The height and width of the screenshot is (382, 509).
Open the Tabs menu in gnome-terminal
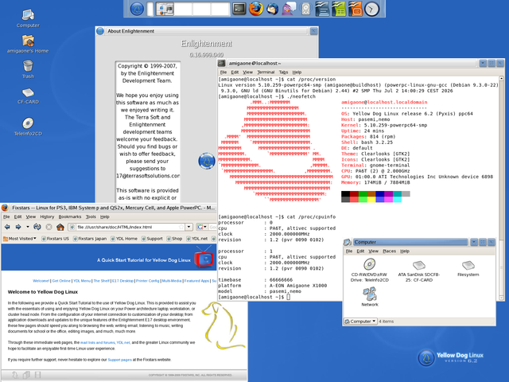(x=283, y=72)
